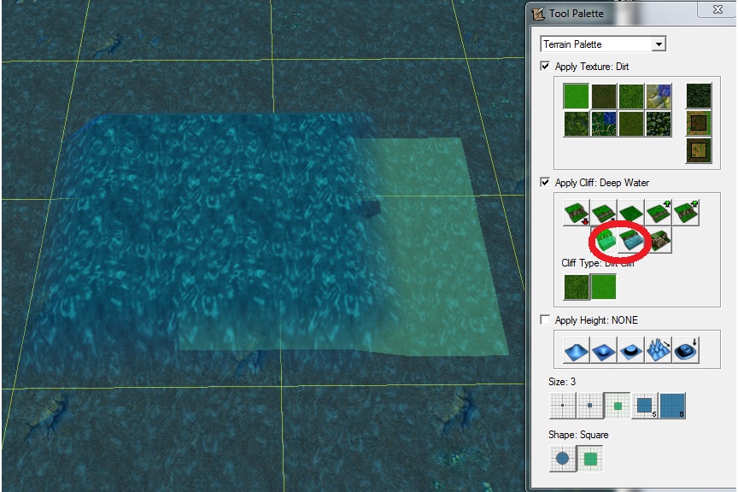Select the bright green grass texture tile
The width and height of the screenshot is (738, 492).
point(576,96)
